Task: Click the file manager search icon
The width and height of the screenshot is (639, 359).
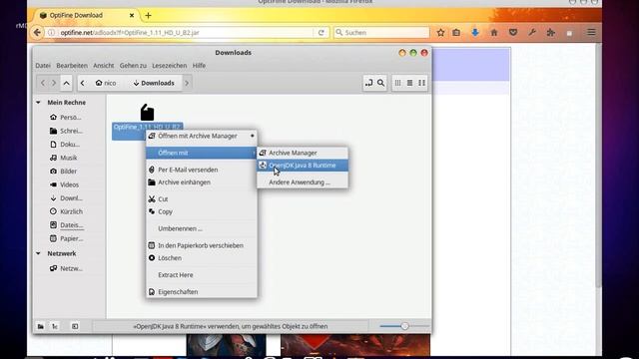Action: click(380, 83)
